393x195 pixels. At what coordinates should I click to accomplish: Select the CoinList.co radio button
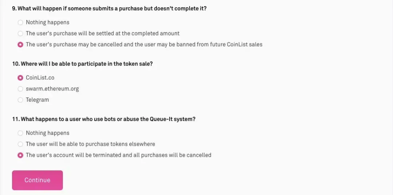[20, 78]
